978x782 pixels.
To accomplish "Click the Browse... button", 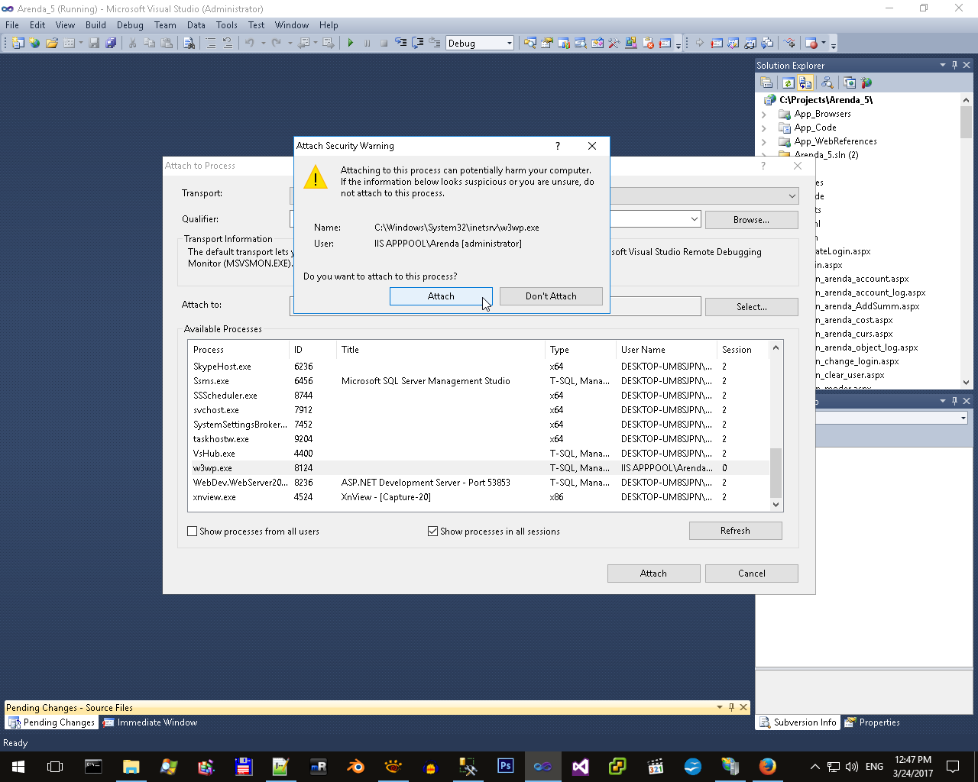I will (x=751, y=220).
